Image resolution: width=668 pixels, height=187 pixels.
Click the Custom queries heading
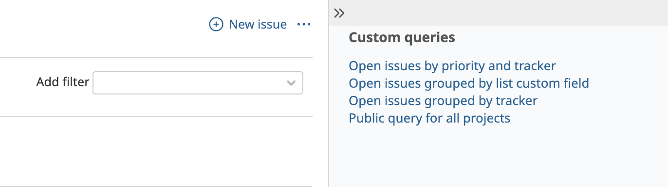coord(402,37)
